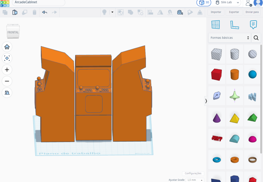Switch to the 3D design view
The height and width of the screenshot is (182, 263).
[x=204, y=2]
